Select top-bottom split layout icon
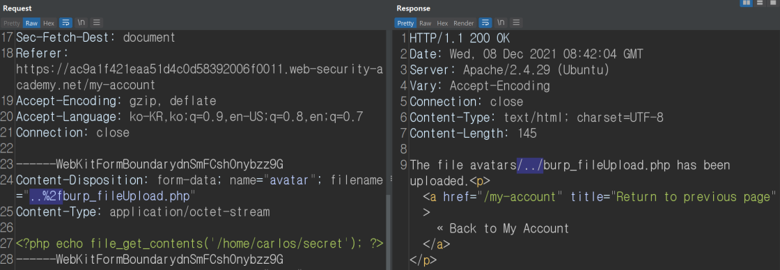 pos(760,3)
